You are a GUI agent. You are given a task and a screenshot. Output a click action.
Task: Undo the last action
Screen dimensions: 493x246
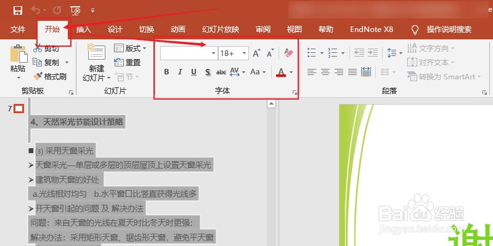(x=36, y=10)
